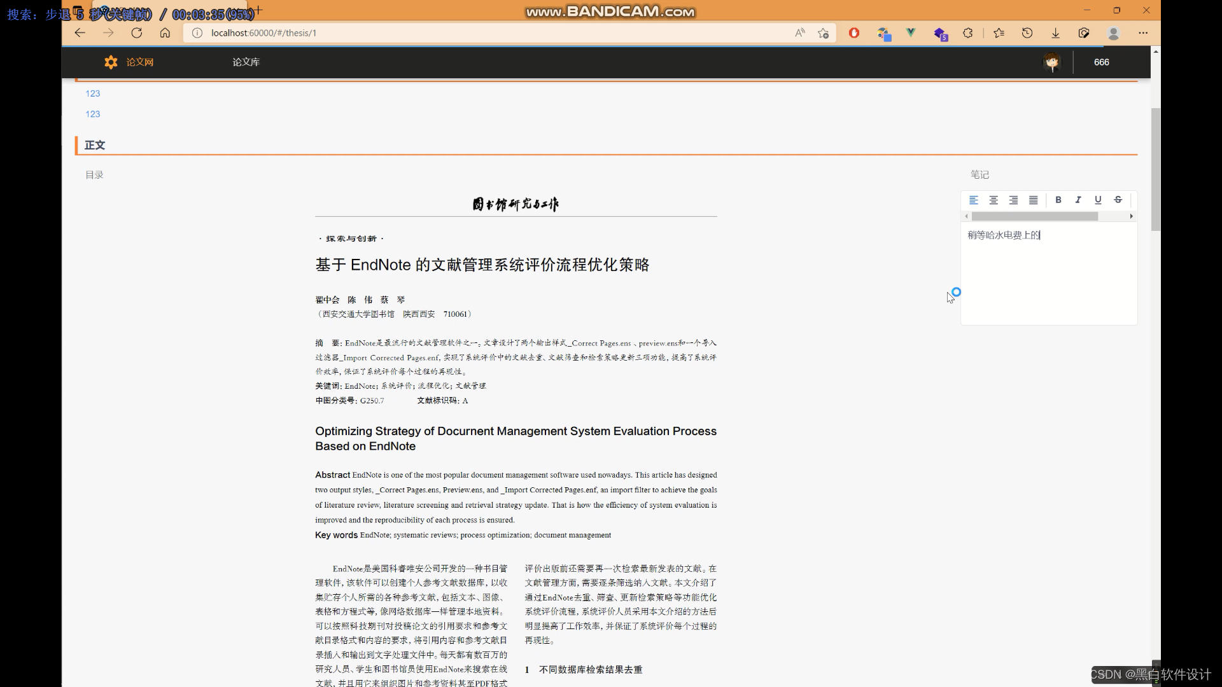Align note text to the left

coord(973,200)
